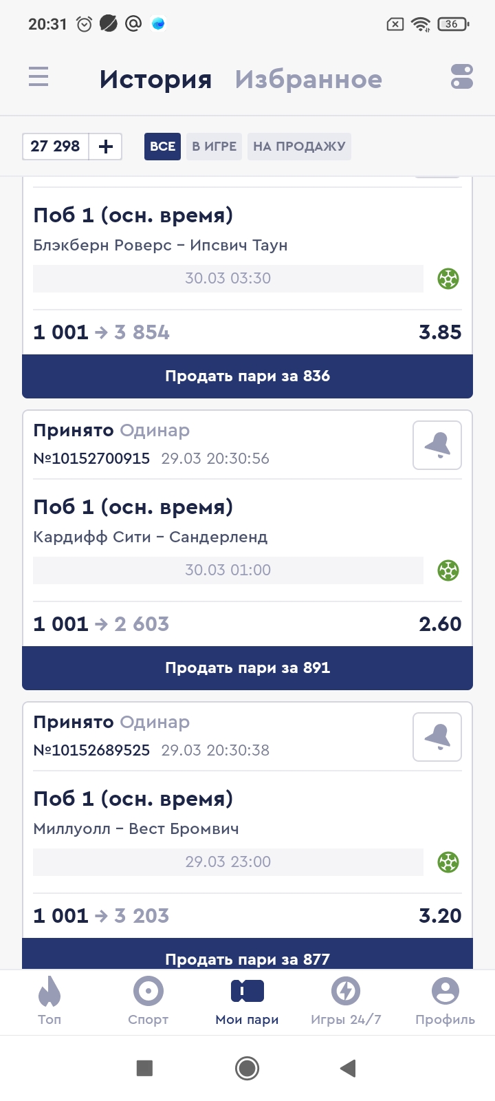Open the Топ flame section

click(x=49, y=1001)
